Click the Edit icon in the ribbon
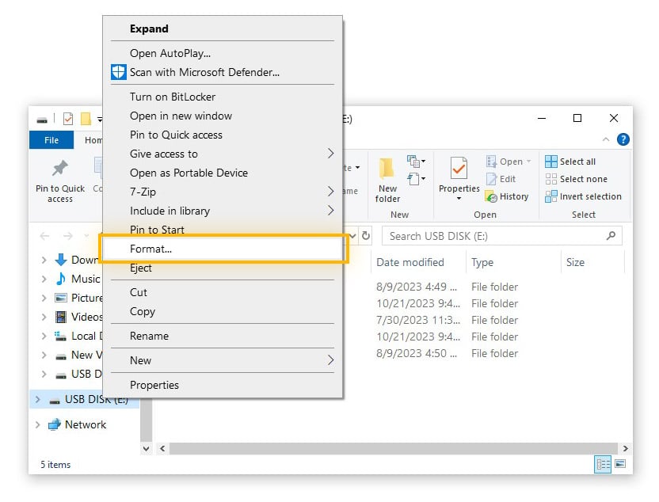The height and width of the screenshot is (502, 659). click(x=493, y=179)
